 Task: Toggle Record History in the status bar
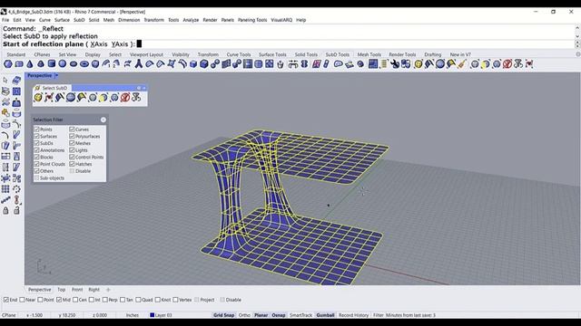coord(353,315)
